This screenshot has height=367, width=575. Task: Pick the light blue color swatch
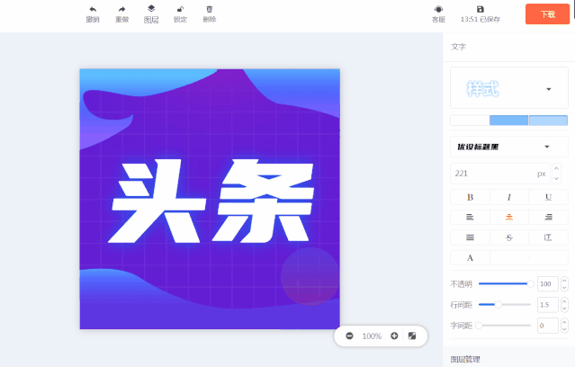(548, 121)
